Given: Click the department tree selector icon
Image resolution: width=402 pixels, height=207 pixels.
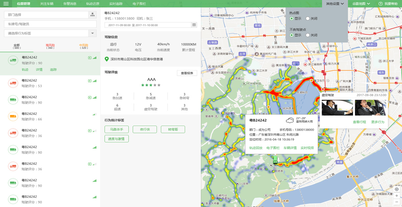Looking at the screenshot, I should click(x=93, y=15).
